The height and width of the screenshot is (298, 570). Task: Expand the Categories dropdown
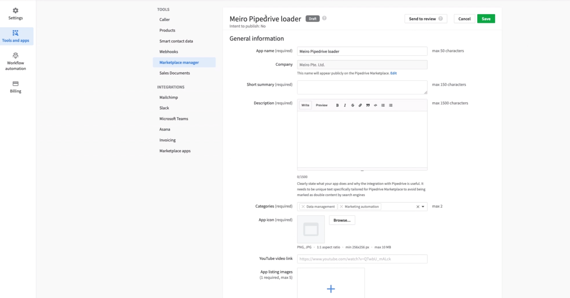tap(423, 206)
